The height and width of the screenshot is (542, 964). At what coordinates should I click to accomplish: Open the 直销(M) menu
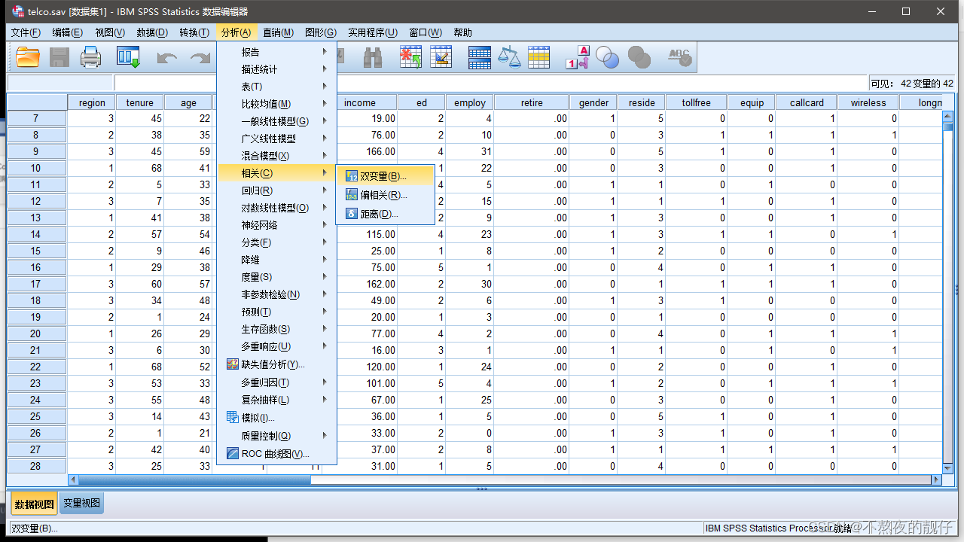pyautogui.click(x=278, y=32)
